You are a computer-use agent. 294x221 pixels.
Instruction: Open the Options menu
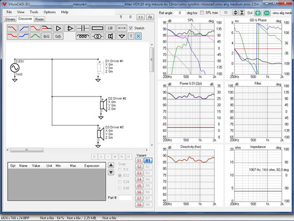(49, 12)
